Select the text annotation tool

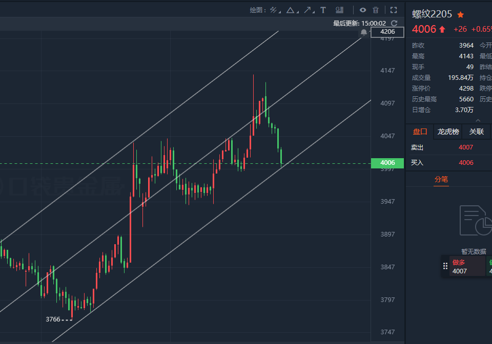coord(323,10)
